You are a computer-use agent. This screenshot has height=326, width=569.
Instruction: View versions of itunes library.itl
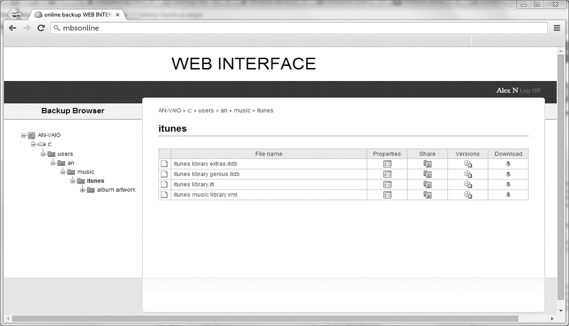(x=468, y=184)
